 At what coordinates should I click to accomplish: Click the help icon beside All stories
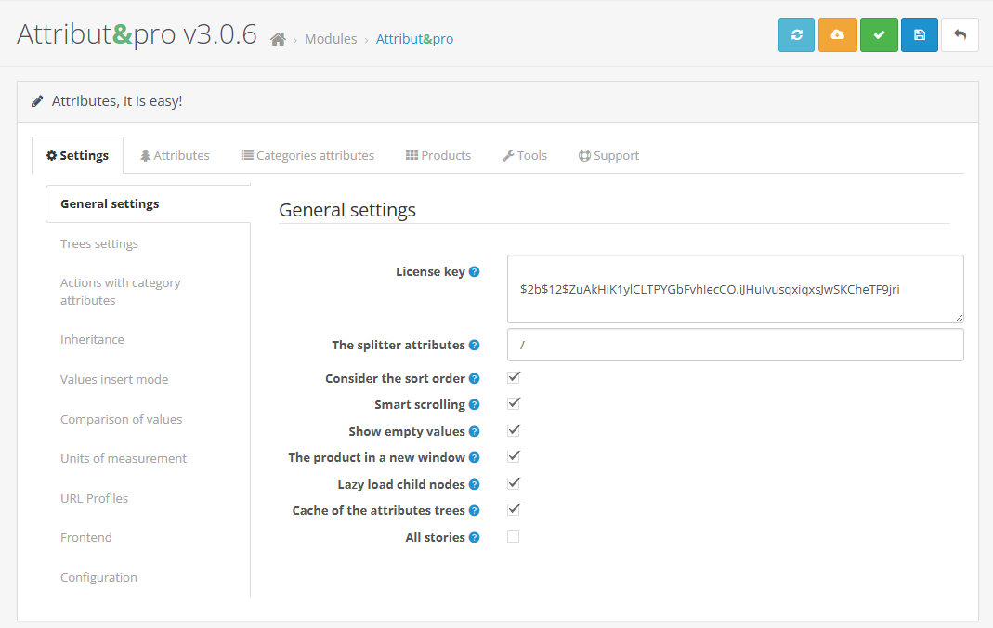pyautogui.click(x=474, y=538)
